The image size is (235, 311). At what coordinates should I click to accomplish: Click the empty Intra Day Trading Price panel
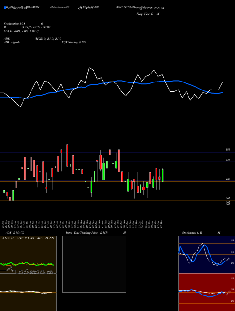coord(94,264)
